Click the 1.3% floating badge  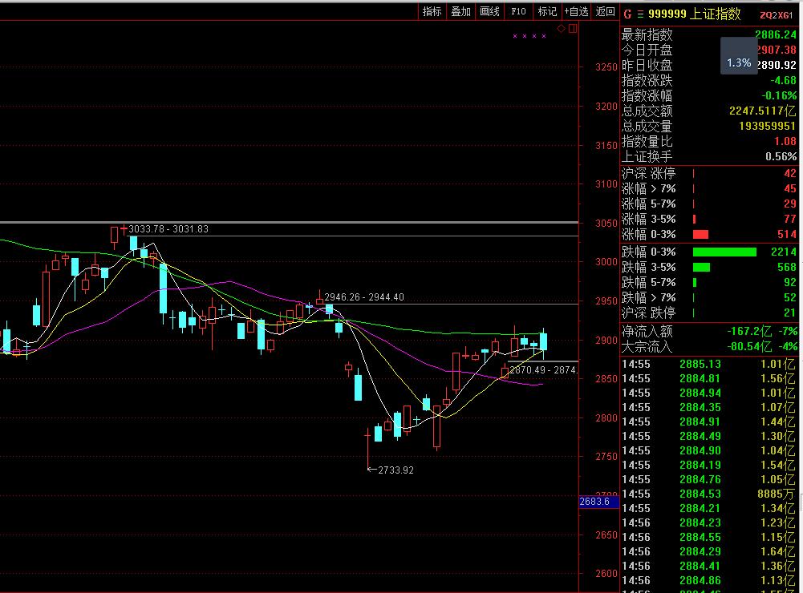(x=739, y=62)
